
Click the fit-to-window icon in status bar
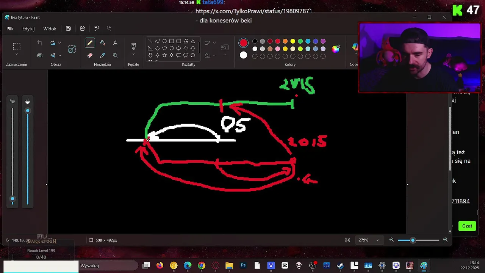coord(347,240)
